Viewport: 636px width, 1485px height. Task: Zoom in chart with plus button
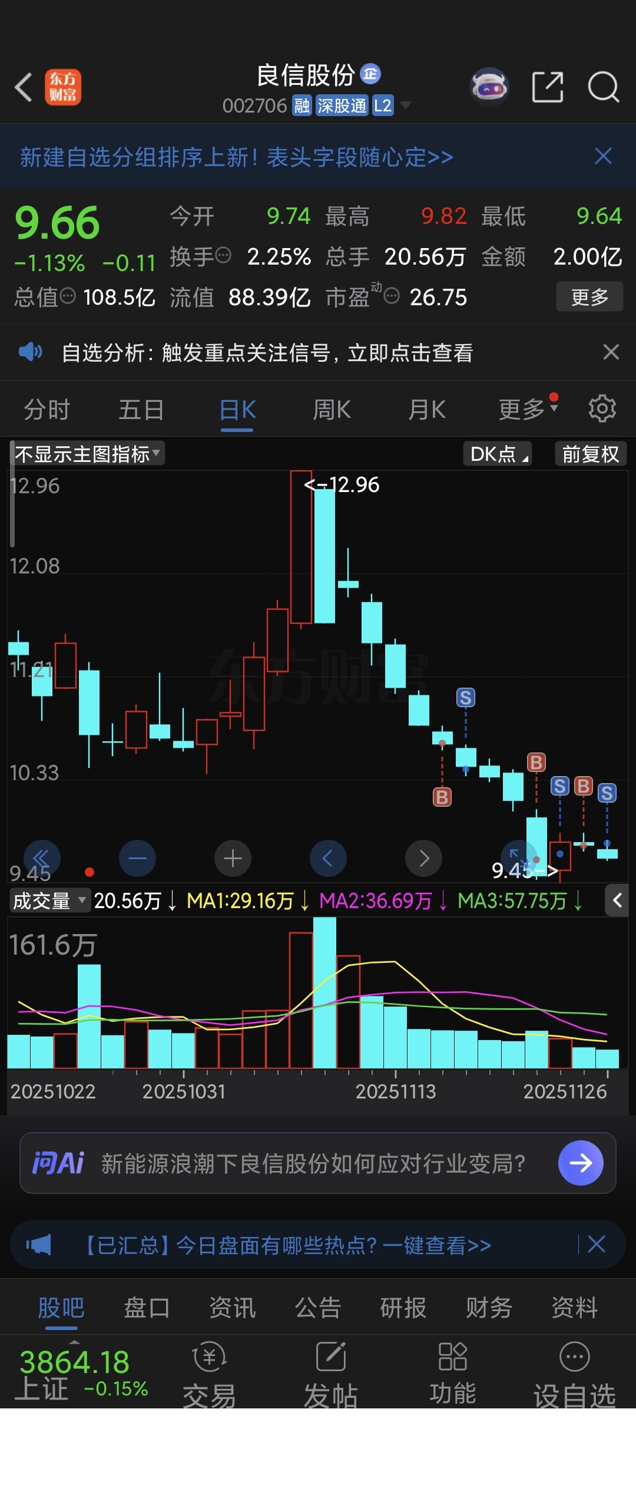[233, 858]
